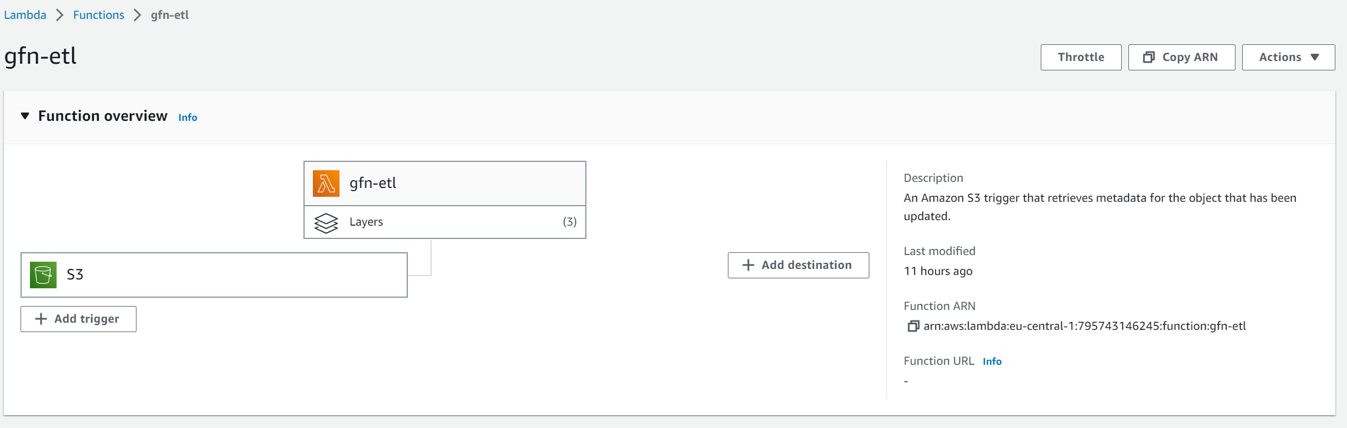Open the Info link beside Function overview
The width and height of the screenshot is (1347, 428).
187,117
